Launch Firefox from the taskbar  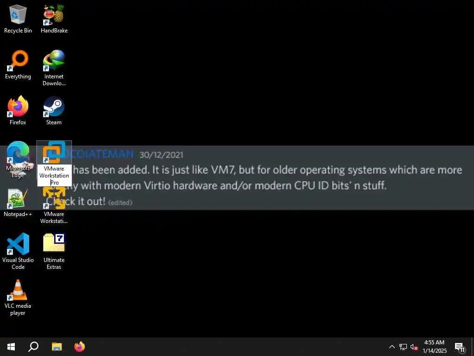[x=80, y=347]
